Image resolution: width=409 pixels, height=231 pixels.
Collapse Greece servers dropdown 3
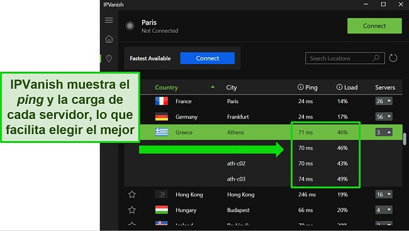[x=384, y=132]
